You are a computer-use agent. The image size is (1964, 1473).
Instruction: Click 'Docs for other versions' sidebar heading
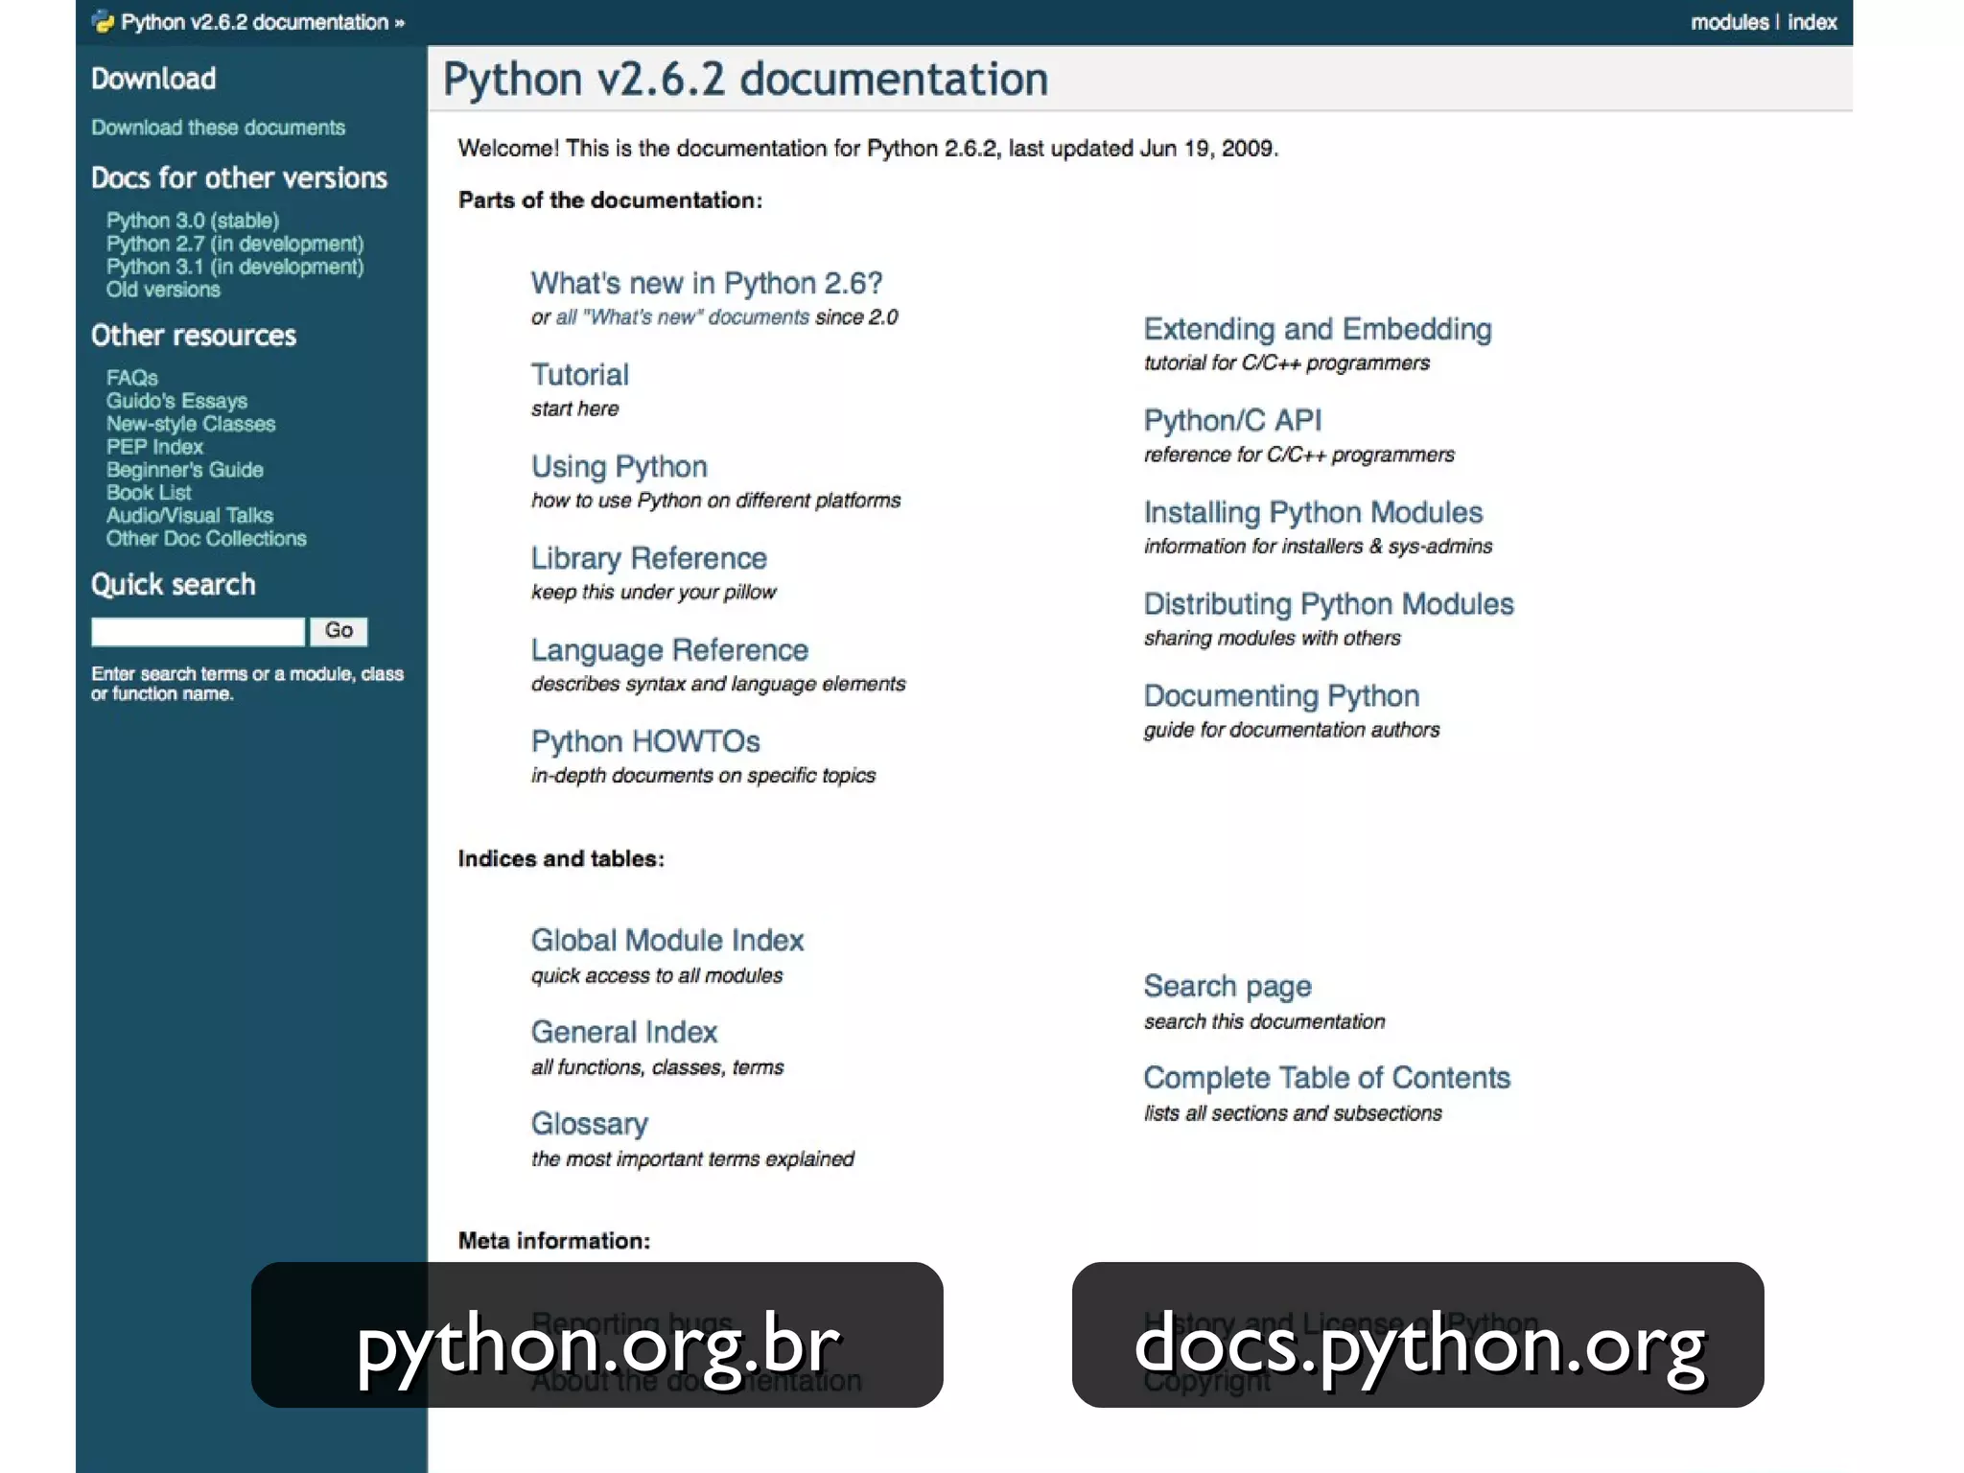[x=239, y=177]
